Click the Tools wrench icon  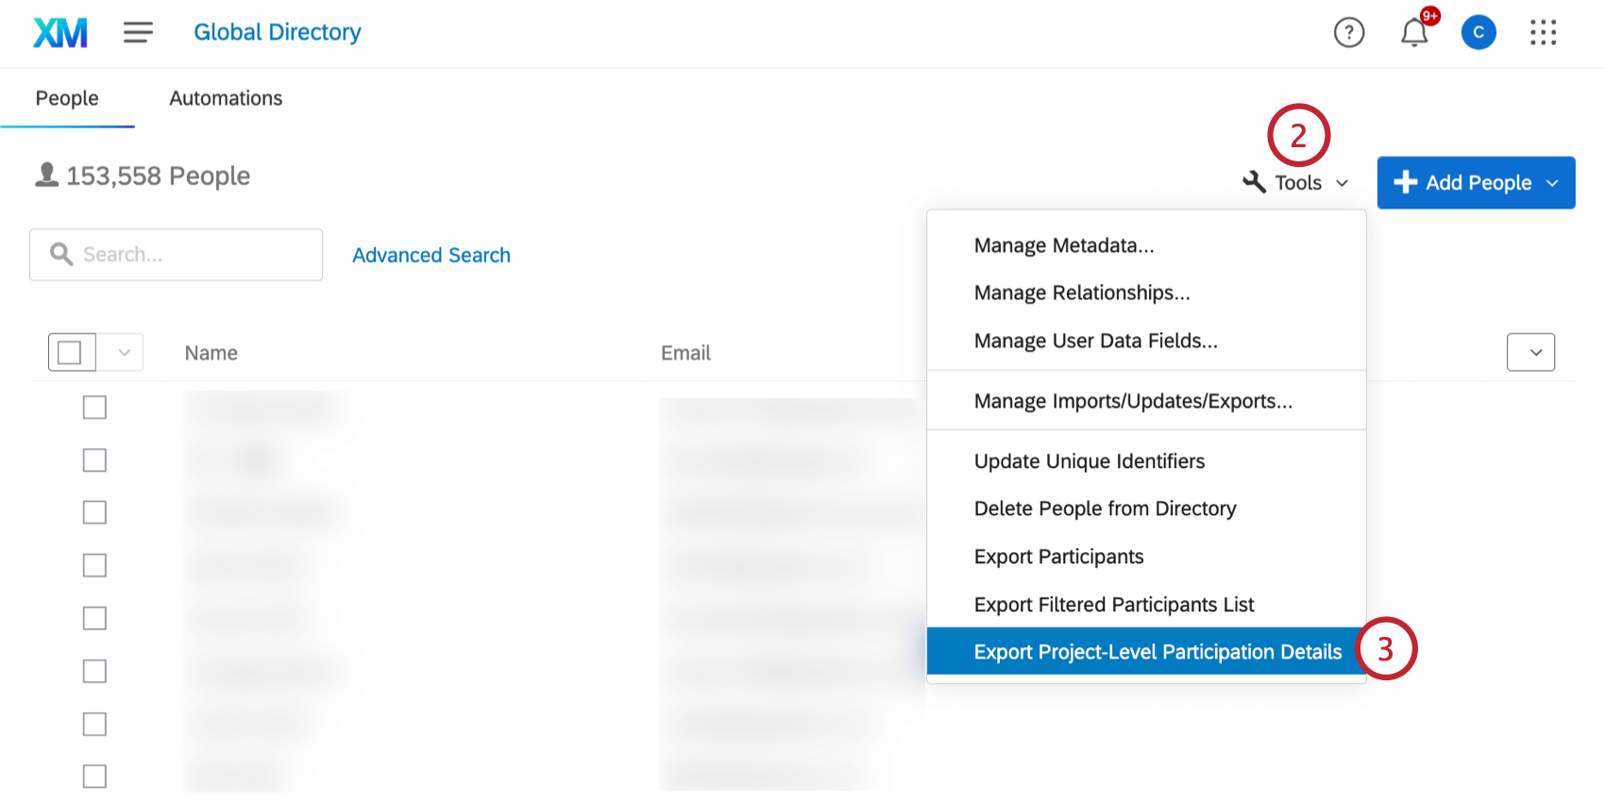click(1254, 182)
